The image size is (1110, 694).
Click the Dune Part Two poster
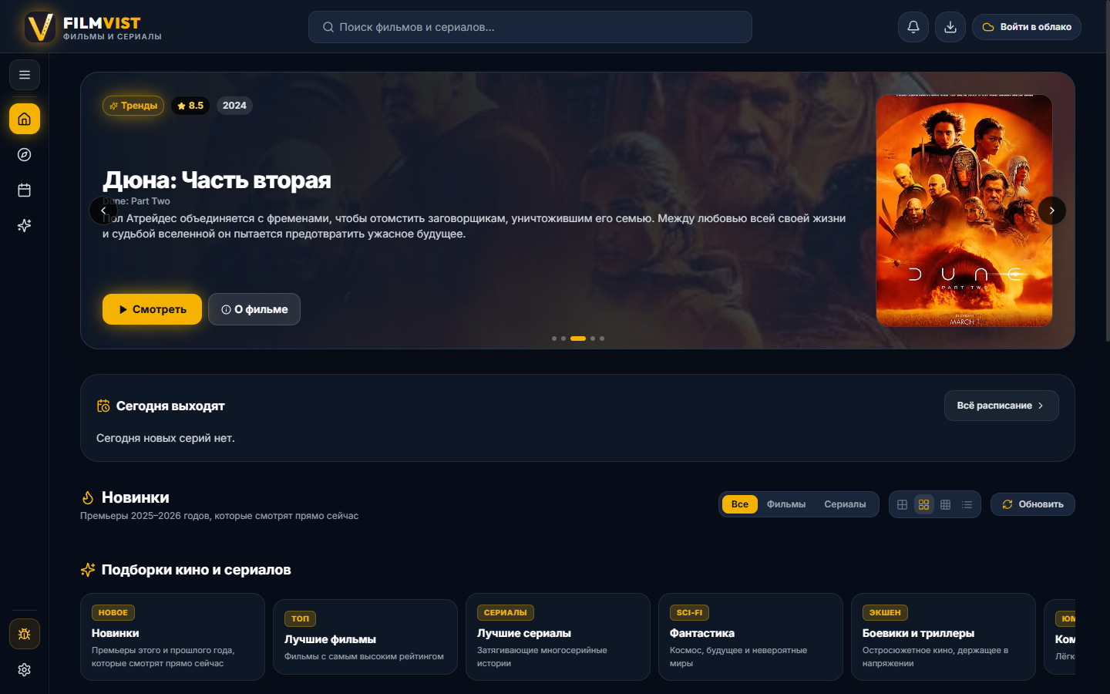pos(964,211)
